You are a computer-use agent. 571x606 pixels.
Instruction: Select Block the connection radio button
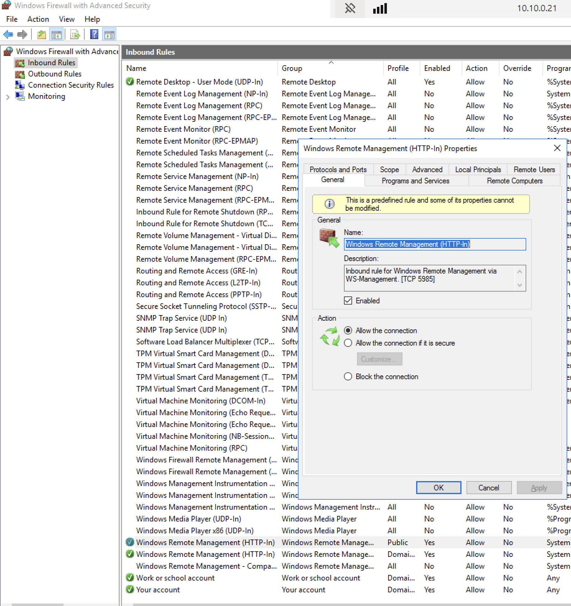coord(348,376)
